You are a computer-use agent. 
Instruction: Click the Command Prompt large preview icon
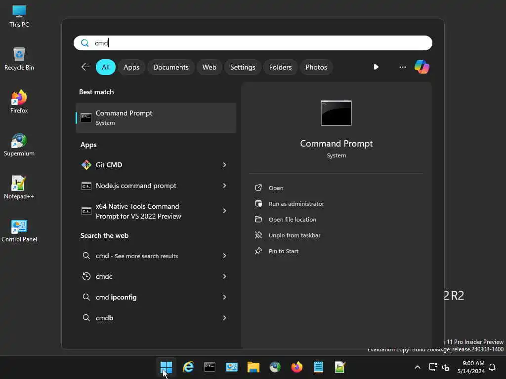point(336,113)
